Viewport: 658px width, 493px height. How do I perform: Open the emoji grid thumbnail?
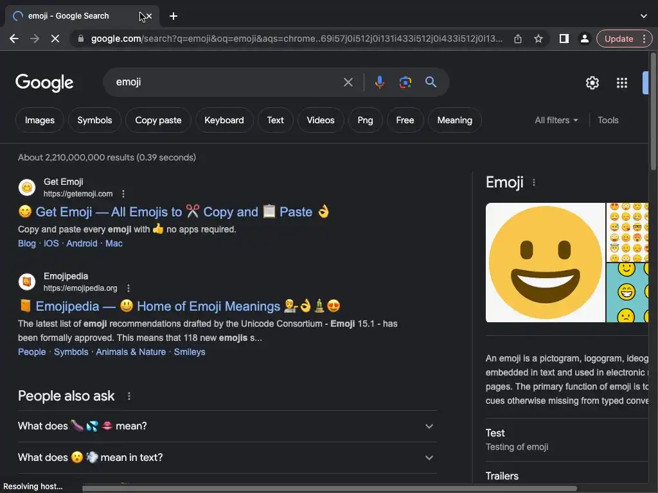(x=627, y=232)
